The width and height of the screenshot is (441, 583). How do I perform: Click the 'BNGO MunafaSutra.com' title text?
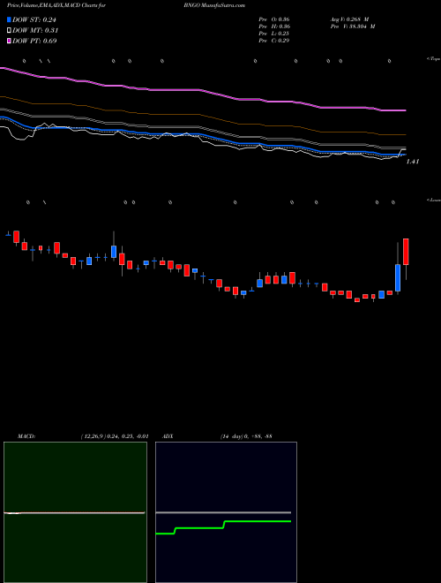click(x=214, y=6)
